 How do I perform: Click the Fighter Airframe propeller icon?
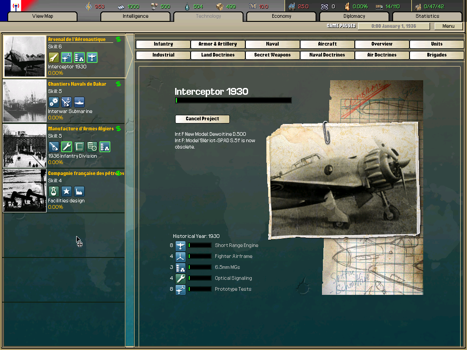tap(181, 257)
